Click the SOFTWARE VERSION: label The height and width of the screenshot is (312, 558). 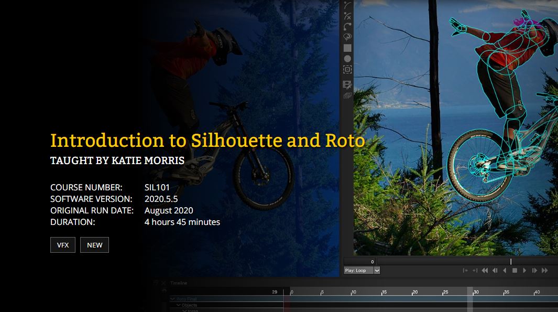click(91, 199)
